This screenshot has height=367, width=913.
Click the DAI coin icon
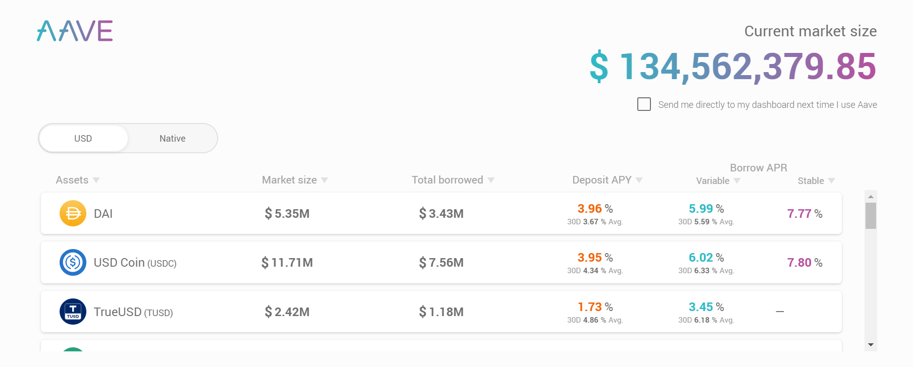tap(73, 213)
